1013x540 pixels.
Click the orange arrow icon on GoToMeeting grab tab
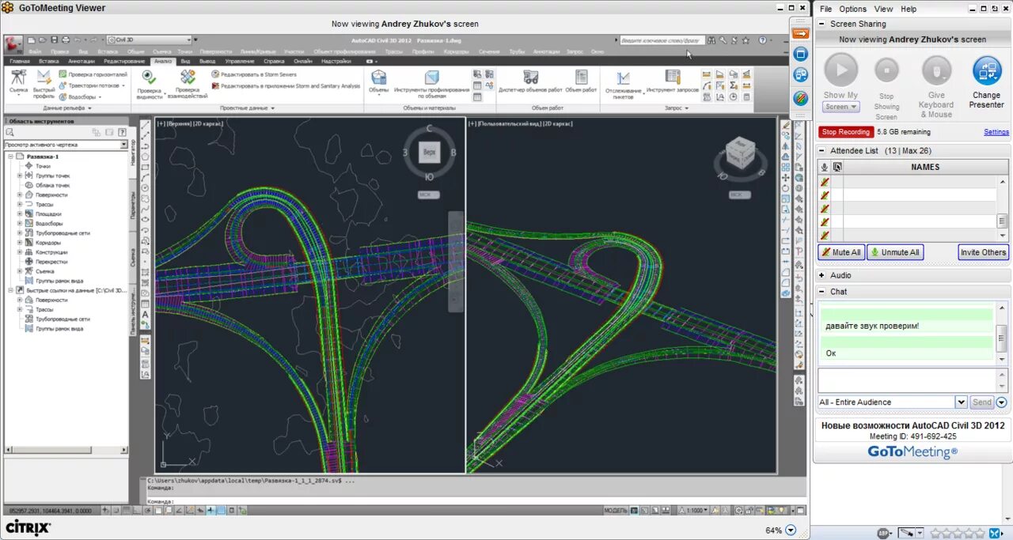pyautogui.click(x=800, y=33)
